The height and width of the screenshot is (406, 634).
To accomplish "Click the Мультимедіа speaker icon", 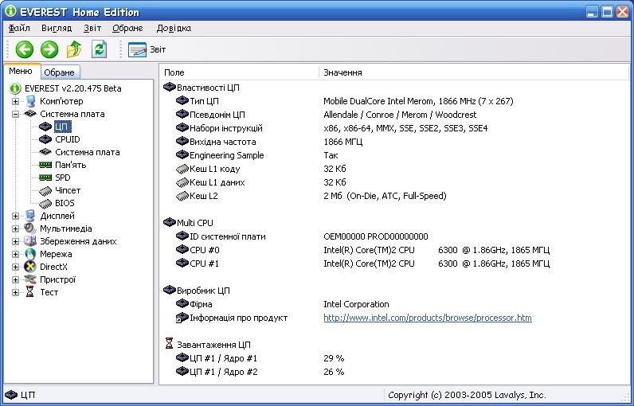I will tap(30, 228).
